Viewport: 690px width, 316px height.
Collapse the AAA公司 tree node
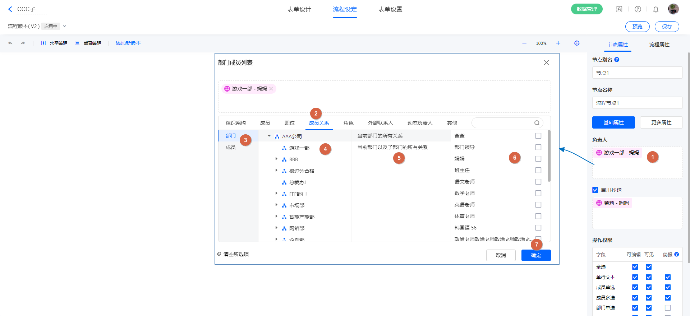[269, 136]
